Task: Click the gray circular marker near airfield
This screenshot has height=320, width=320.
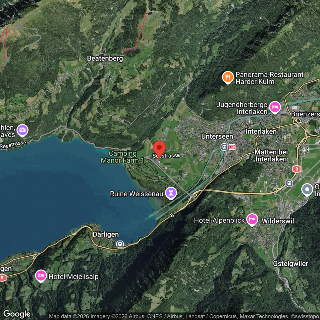Action: point(307,189)
